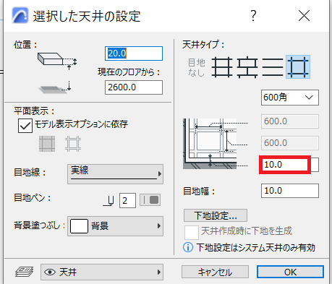Select the horizontal lines ceiling type icon
The height and width of the screenshot is (284, 332).
click(x=273, y=67)
